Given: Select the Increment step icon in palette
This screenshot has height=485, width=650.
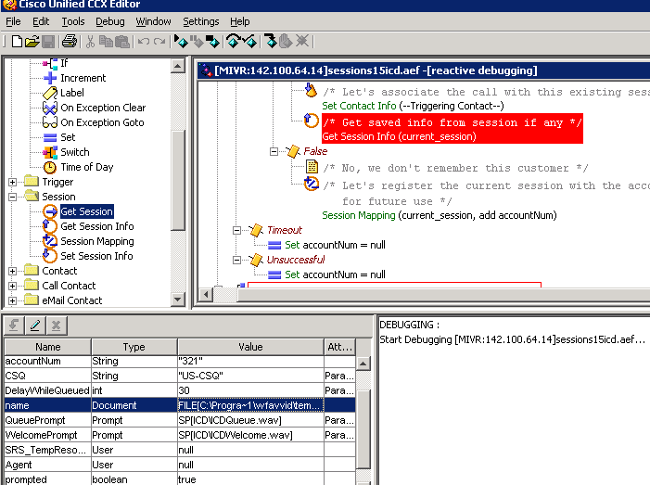Looking at the screenshot, I should [50, 78].
